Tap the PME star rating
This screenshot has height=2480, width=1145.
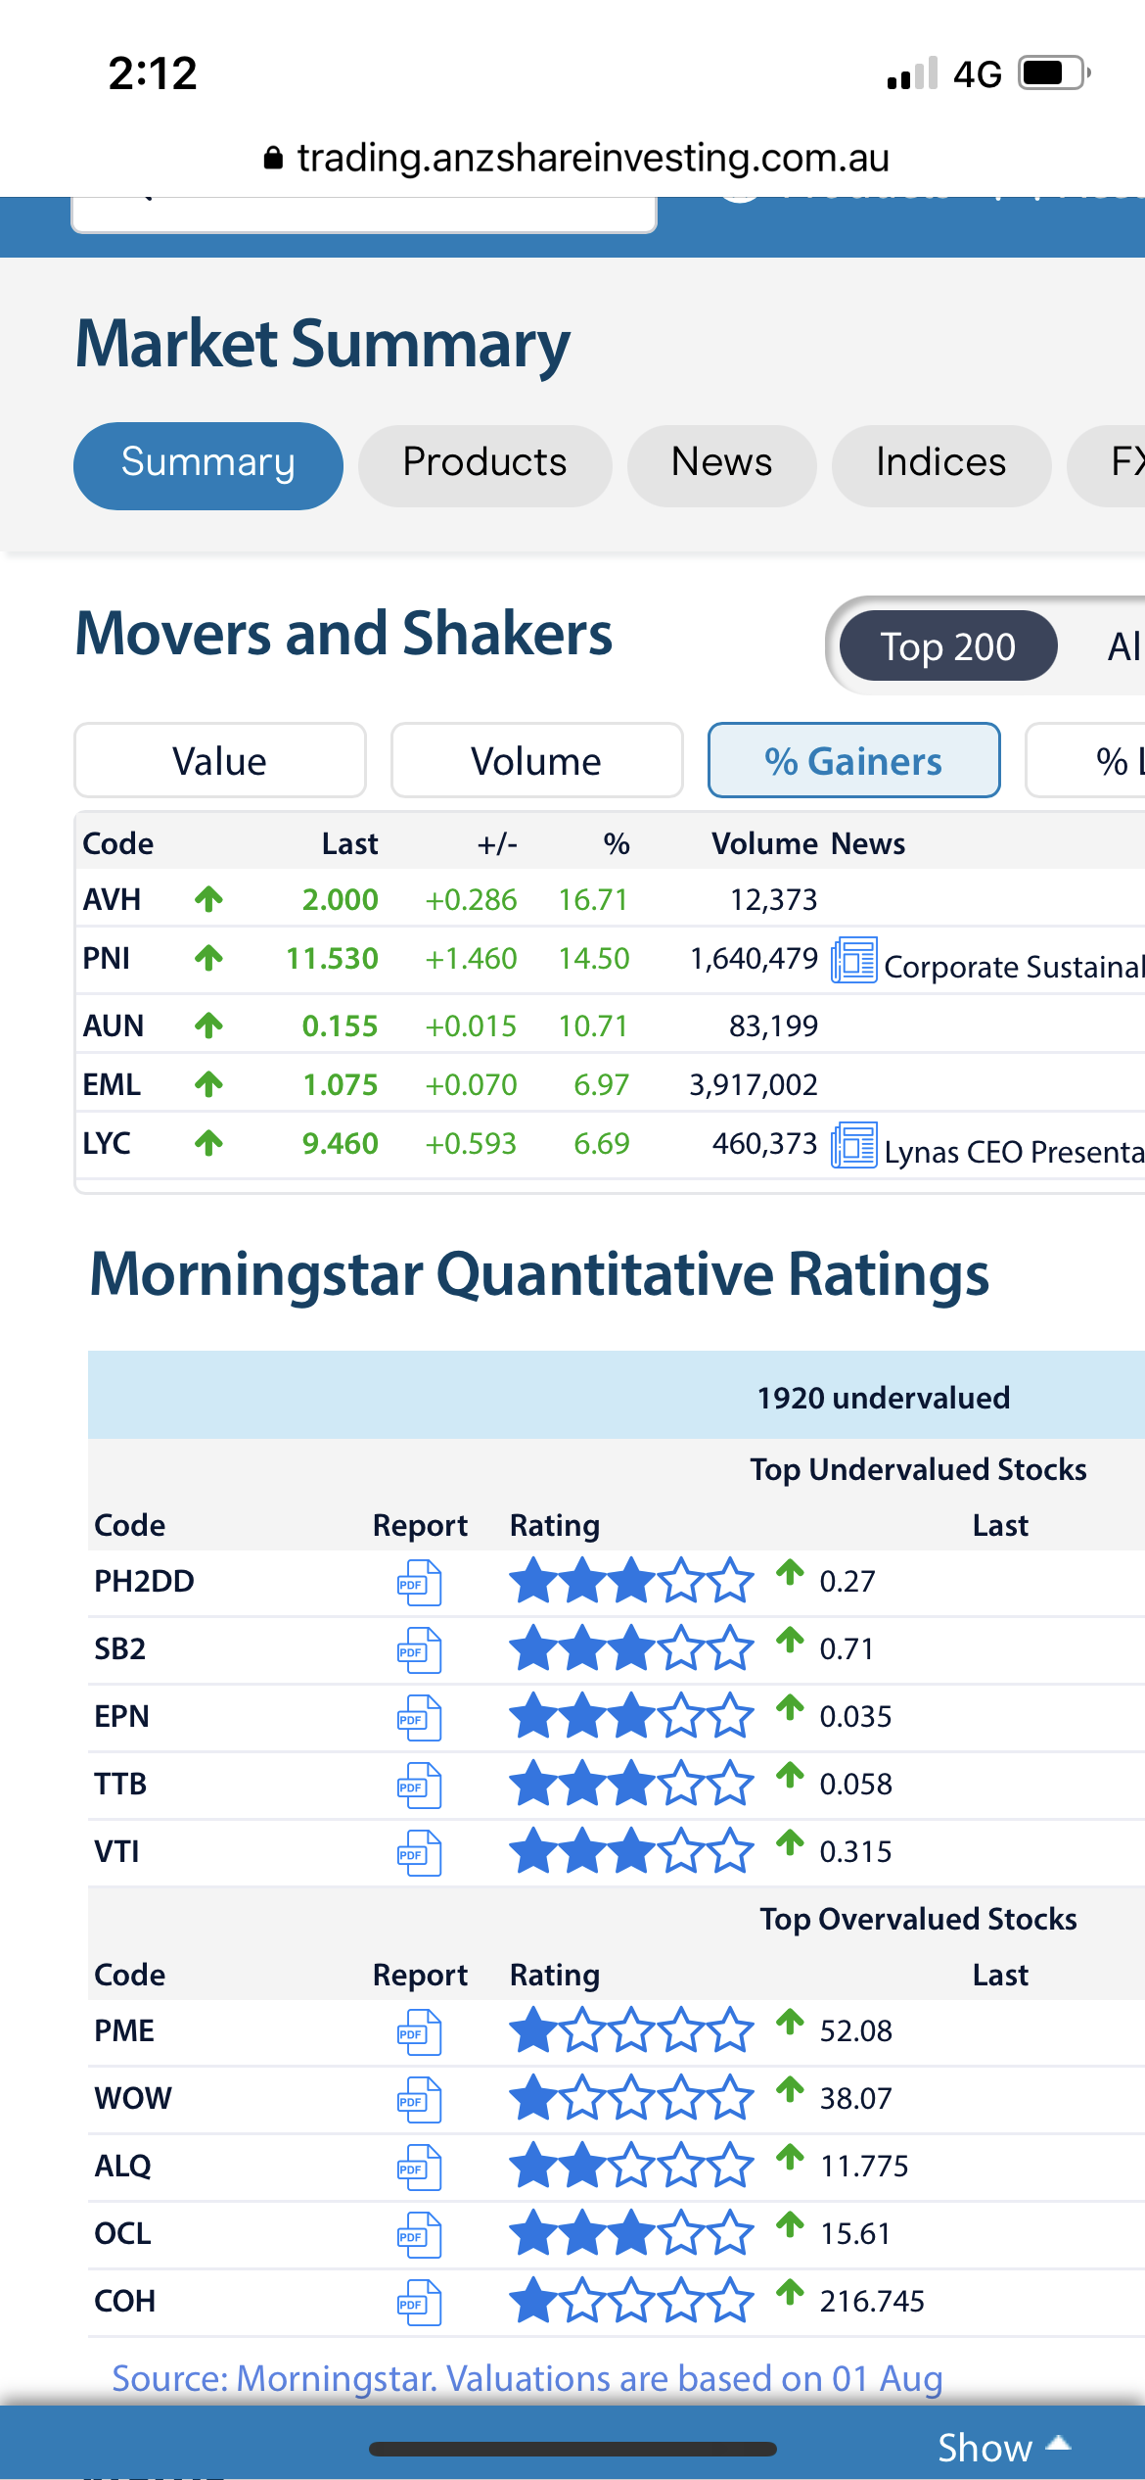tap(631, 2029)
